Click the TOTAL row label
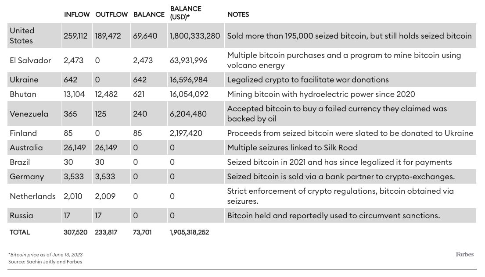The image size is (485, 277). tap(20, 232)
